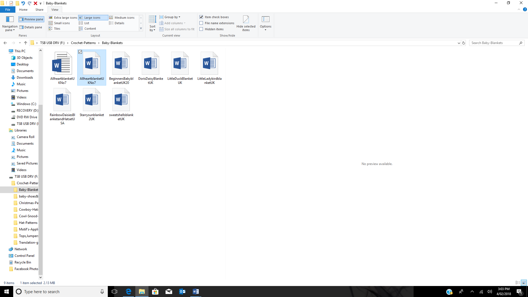Enable File name extensions checkbox
Screen dimensions: 528x297
pyautogui.click(x=201, y=23)
